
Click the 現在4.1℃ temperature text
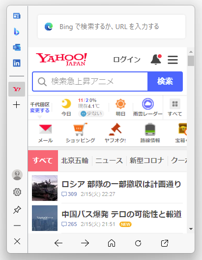click(x=89, y=106)
